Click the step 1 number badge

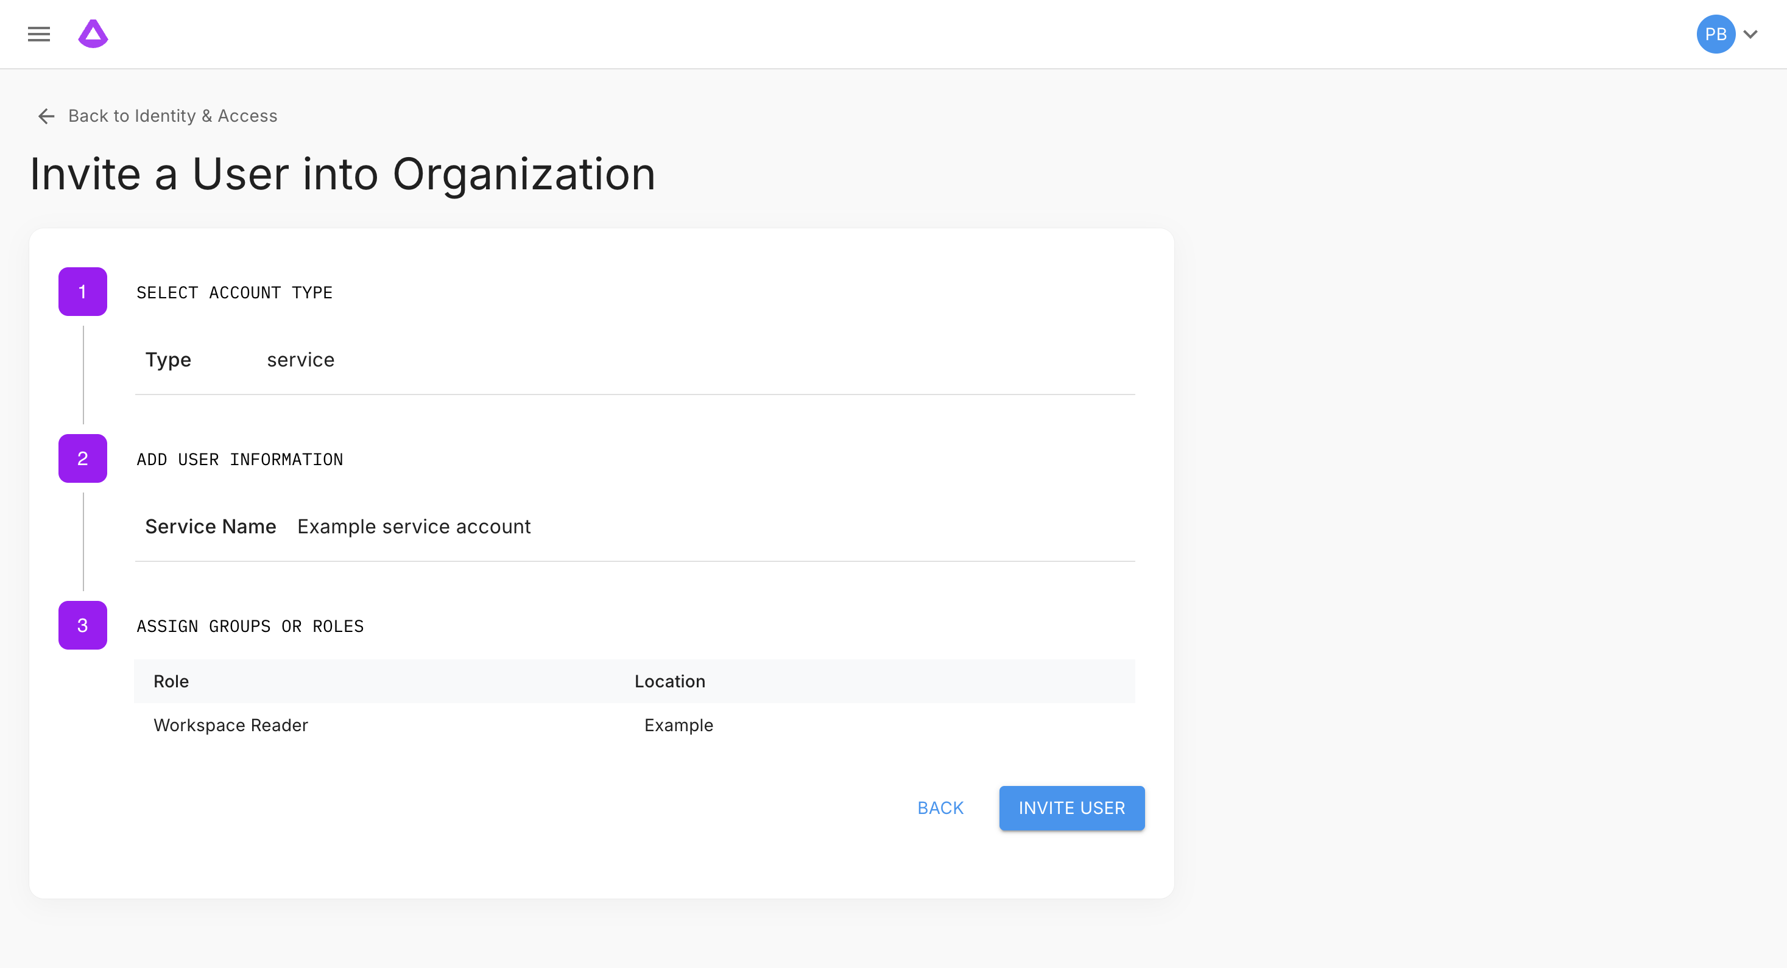(83, 292)
